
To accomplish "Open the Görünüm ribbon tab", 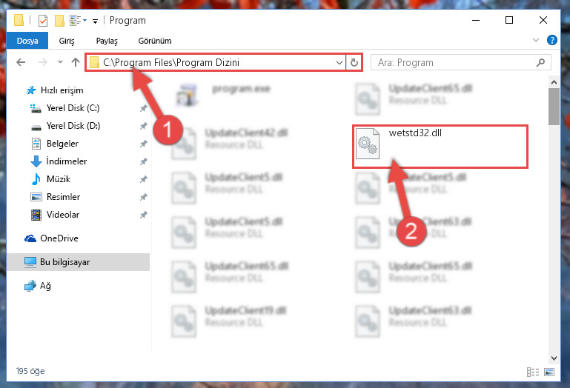I will [x=155, y=41].
